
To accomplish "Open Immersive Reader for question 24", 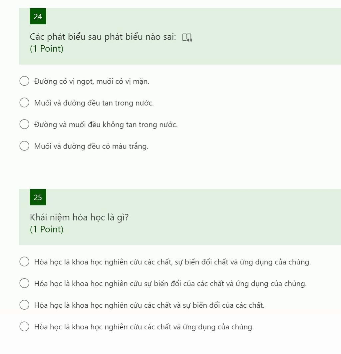I will [x=187, y=38].
